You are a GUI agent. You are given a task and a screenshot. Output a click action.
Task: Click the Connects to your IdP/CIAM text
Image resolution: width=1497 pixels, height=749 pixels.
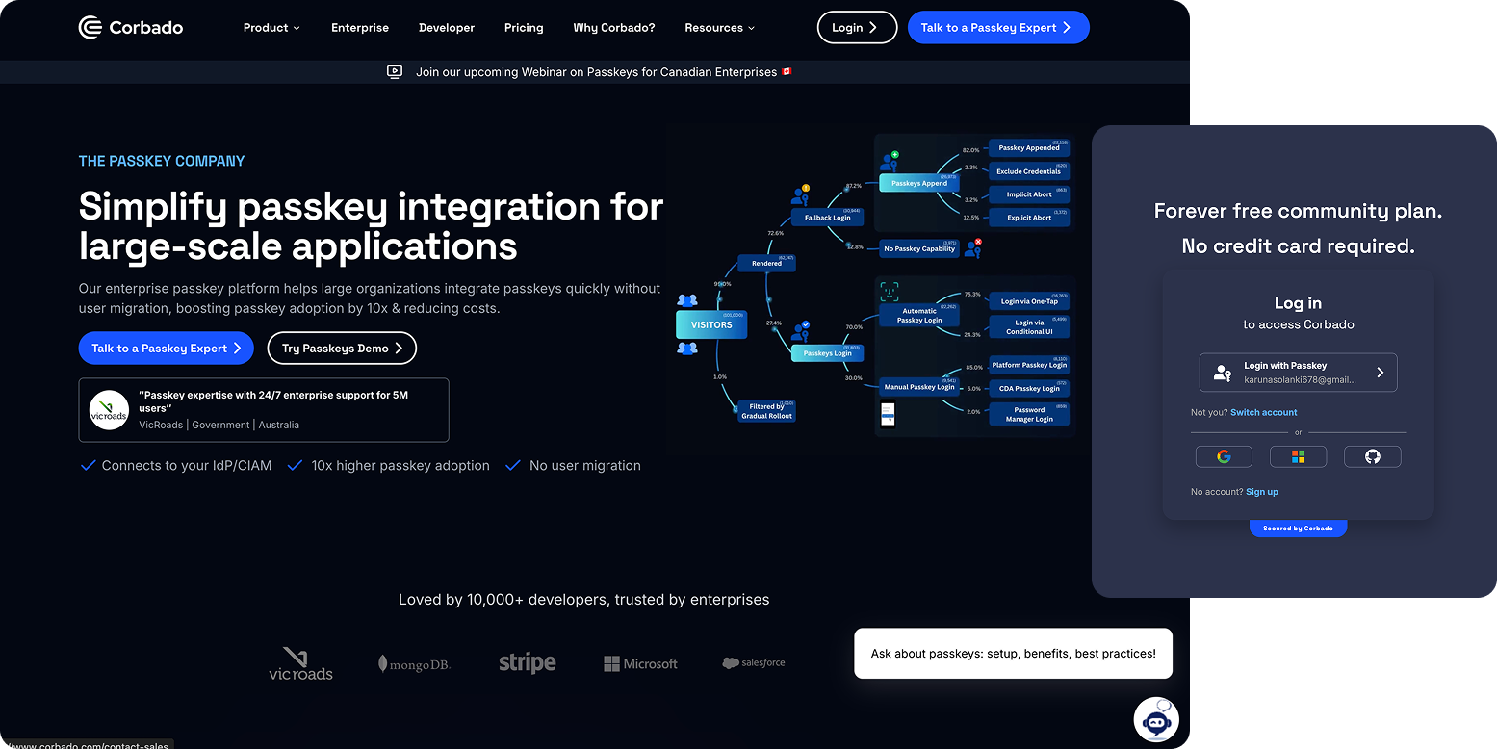click(x=187, y=465)
